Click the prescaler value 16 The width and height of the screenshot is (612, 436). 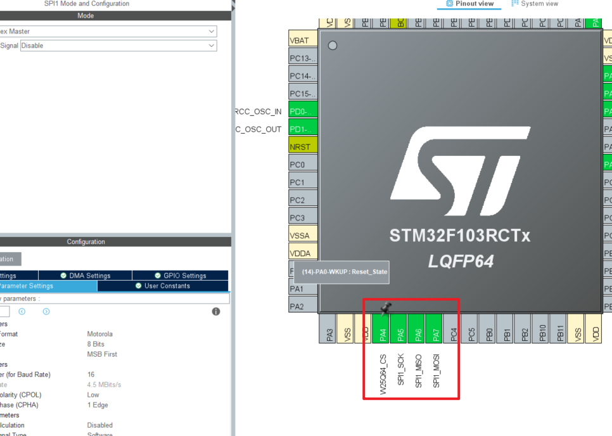(91, 375)
